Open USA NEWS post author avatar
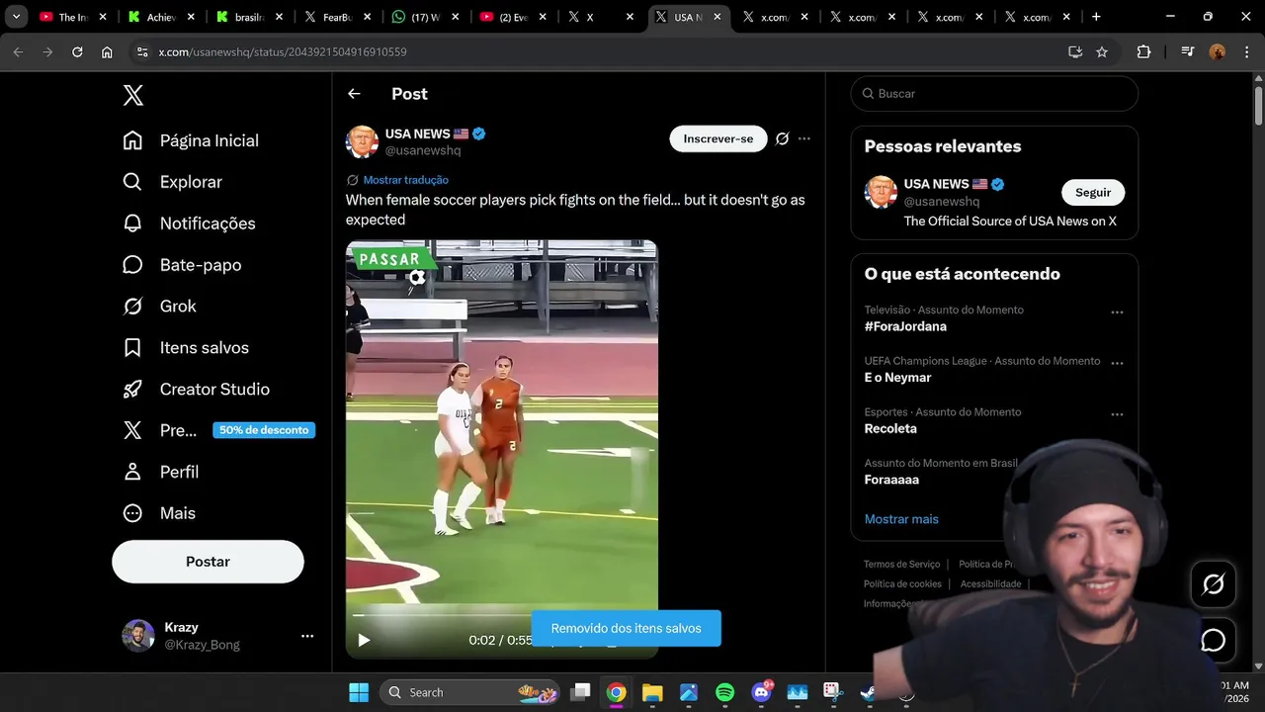 [363, 141]
